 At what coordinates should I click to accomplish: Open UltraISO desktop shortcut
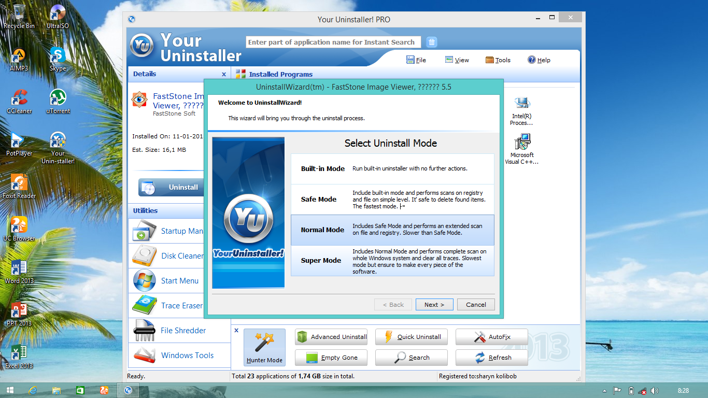[x=58, y=16]
